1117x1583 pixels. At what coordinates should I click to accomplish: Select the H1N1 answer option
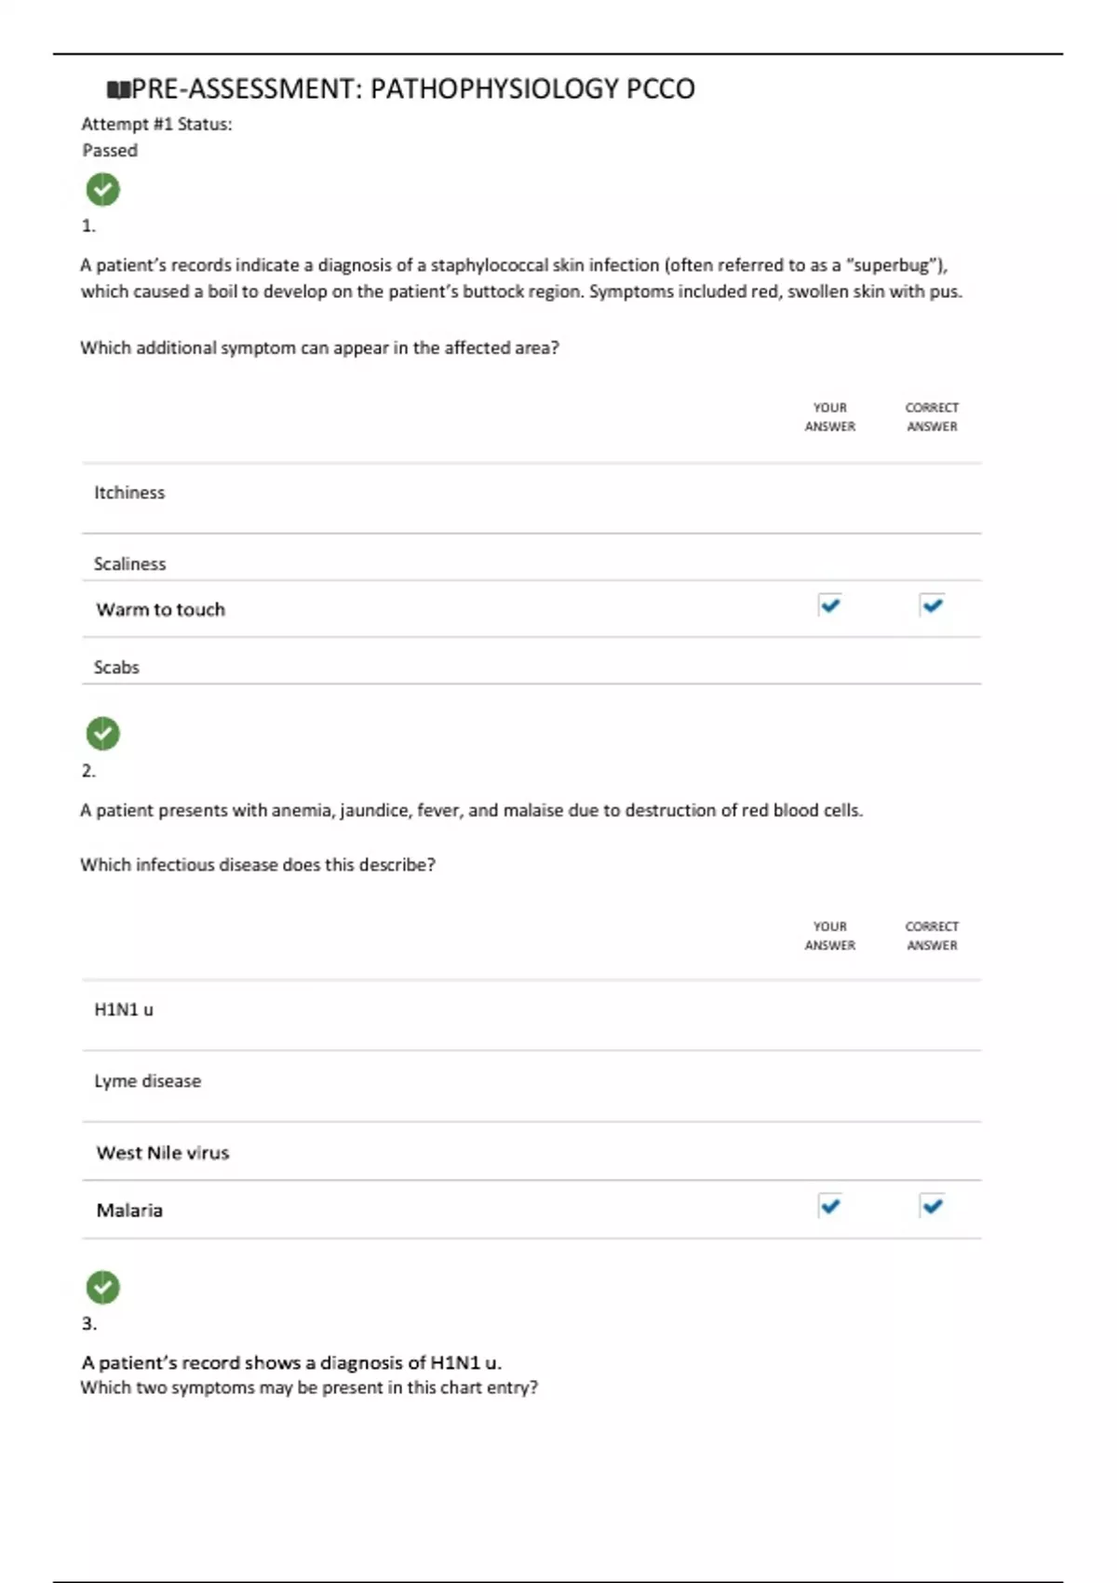tap(124, 1009)
